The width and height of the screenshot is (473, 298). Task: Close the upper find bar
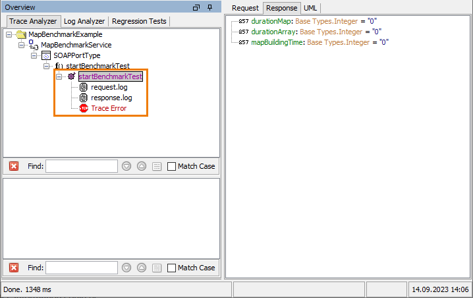(14, 166)
